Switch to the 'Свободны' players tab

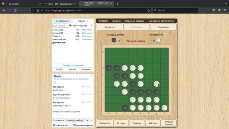tap(62, 21)
